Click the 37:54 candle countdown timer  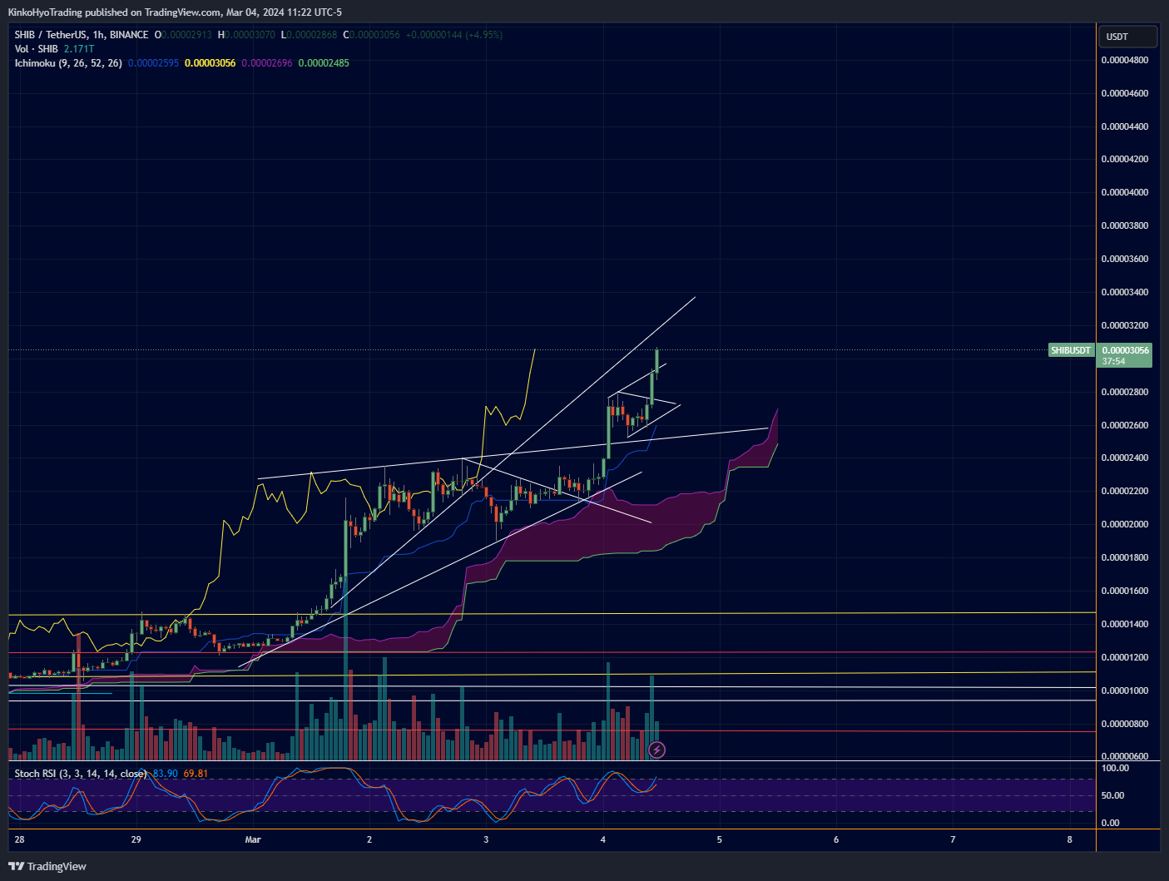[x=1113, y=361]
